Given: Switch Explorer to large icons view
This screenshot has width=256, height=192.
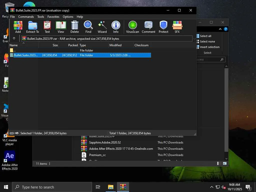Looking at the screenshot, I should (x=225, y=163).
